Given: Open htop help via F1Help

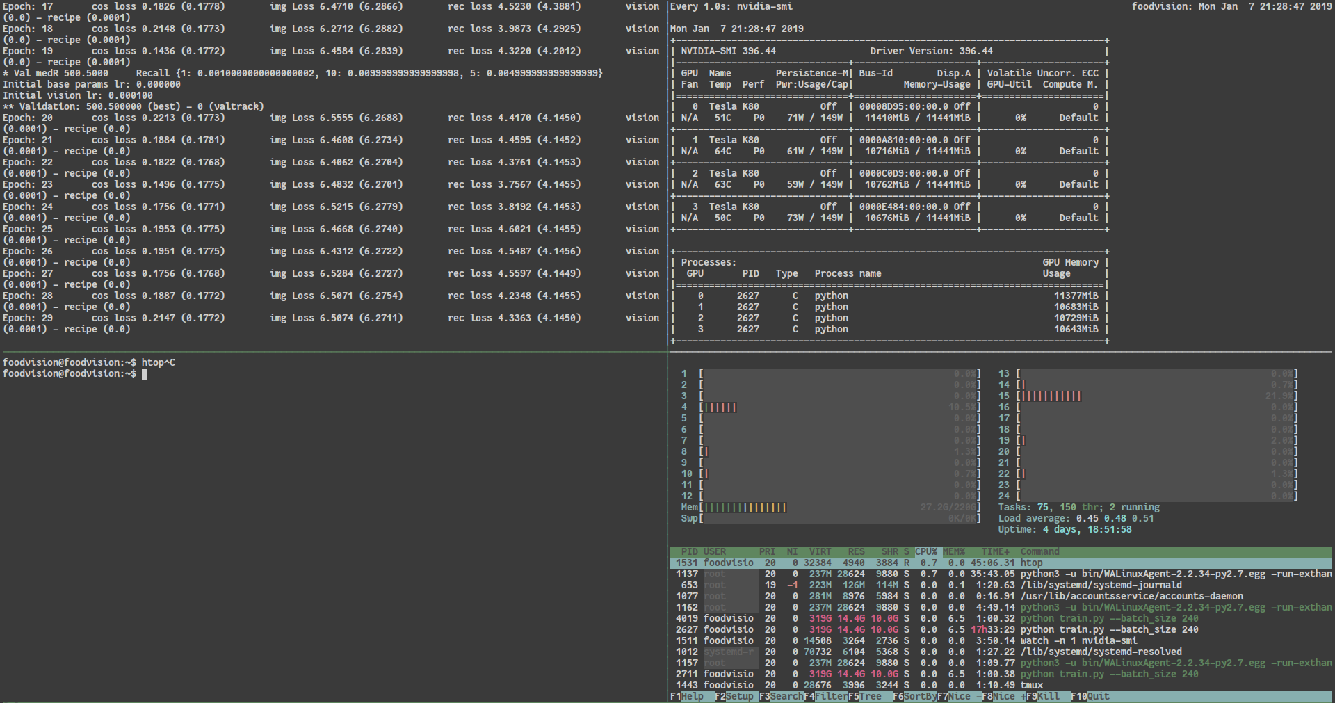Looking at the screenshot, I should (x=687, y=696).
